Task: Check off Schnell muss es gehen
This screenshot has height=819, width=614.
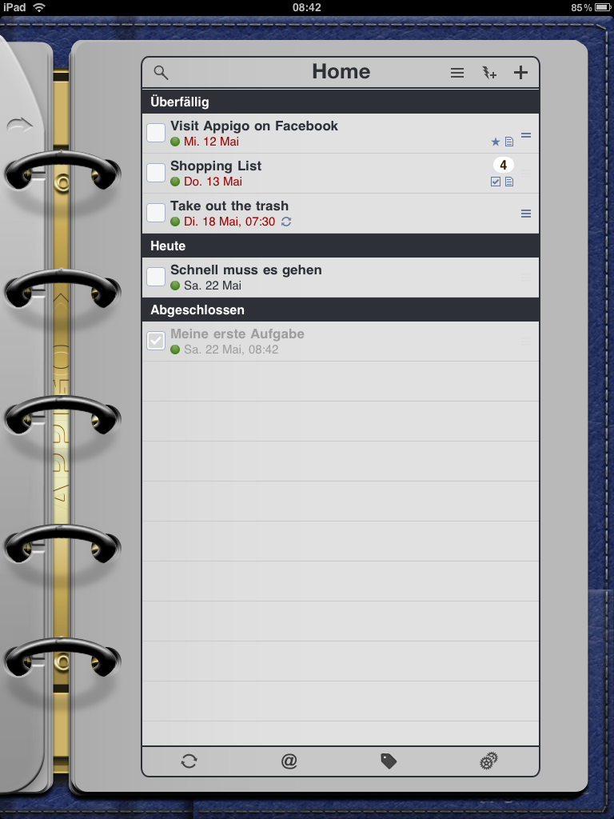Action: [156, 277]
